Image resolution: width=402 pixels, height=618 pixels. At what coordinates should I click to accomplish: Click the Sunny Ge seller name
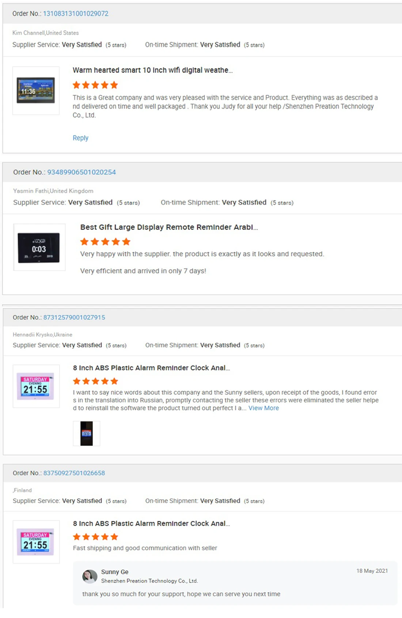point(115,572)
